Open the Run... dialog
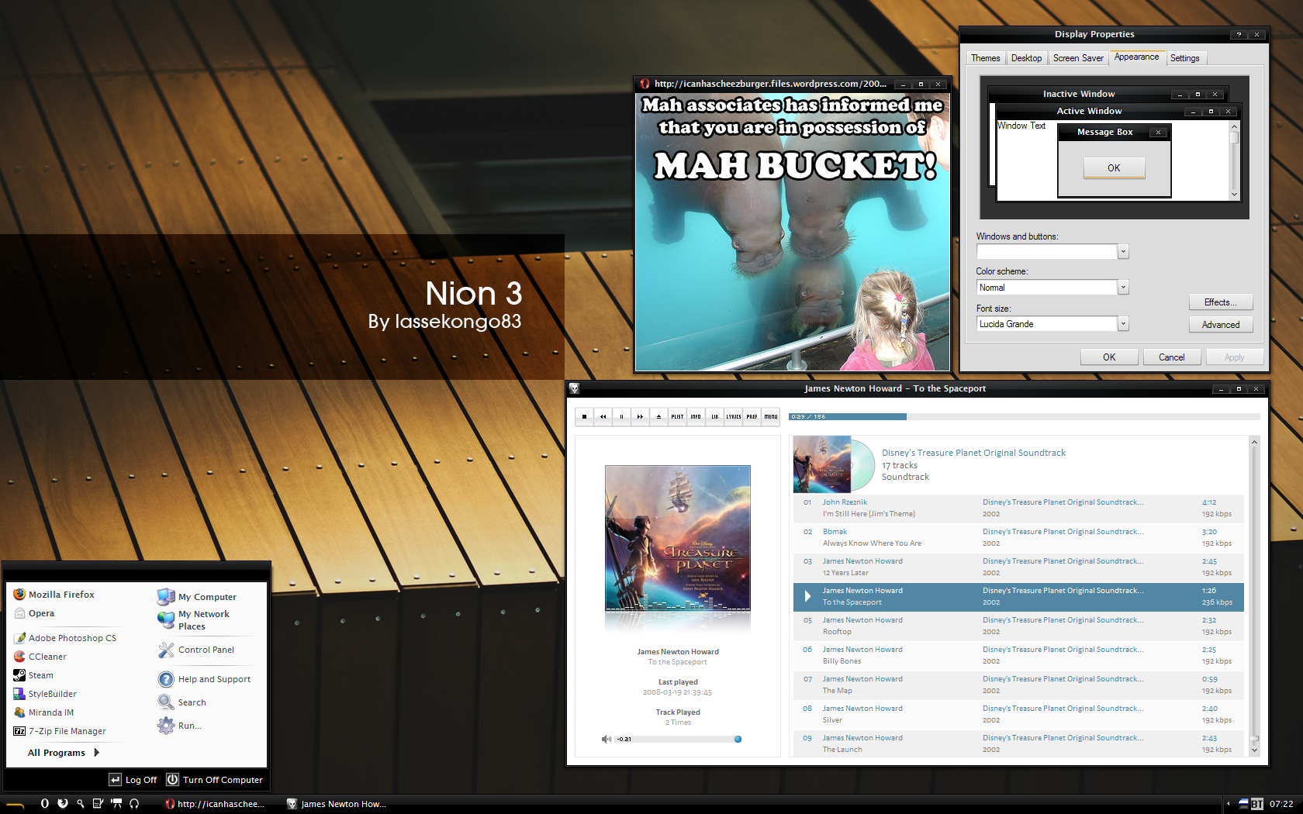This screenshot has height=814, width=1303. click(180, 726)
